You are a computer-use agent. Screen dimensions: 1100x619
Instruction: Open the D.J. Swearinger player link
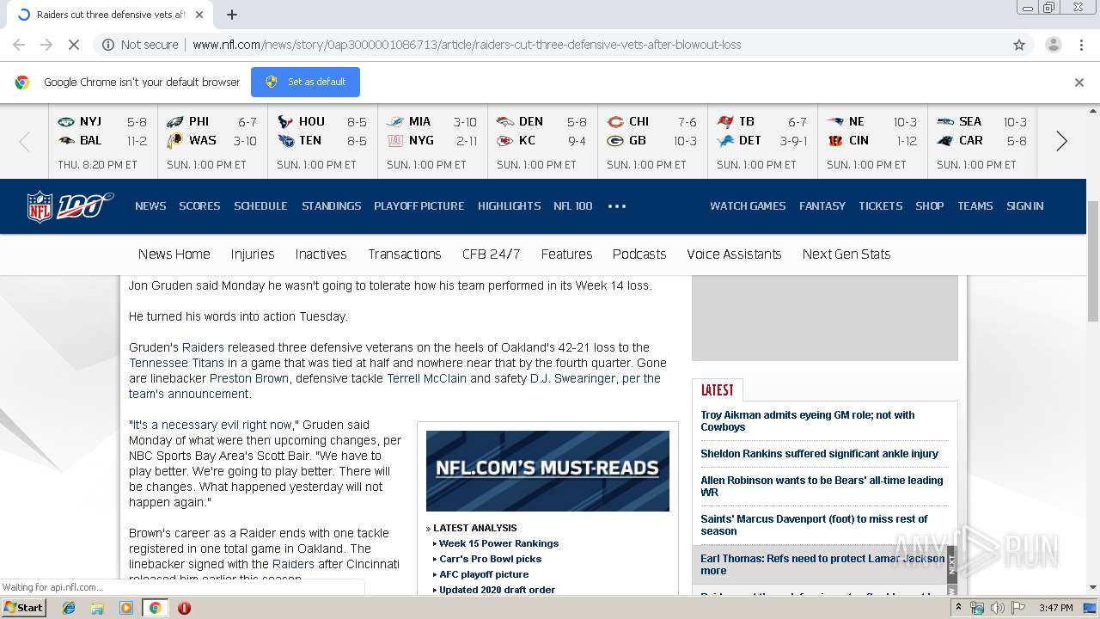point(572,378)
